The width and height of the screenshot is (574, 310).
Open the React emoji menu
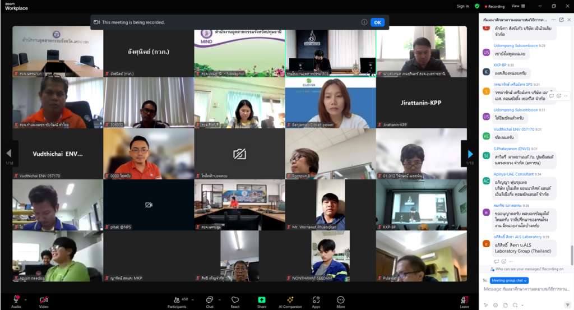point(235,301)
